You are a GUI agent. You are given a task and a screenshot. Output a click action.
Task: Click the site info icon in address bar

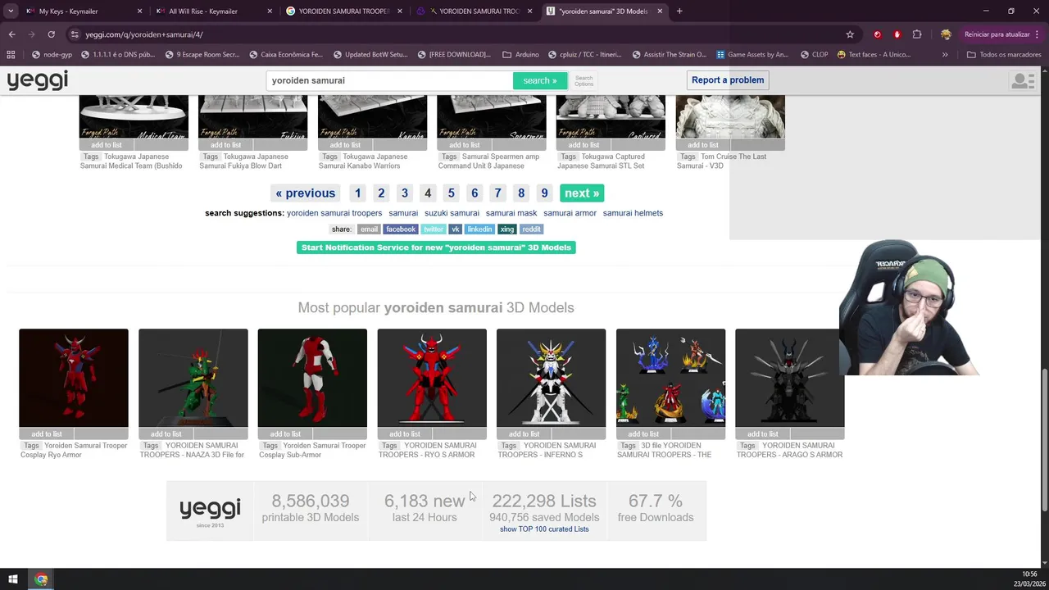[x=75, y=34]
